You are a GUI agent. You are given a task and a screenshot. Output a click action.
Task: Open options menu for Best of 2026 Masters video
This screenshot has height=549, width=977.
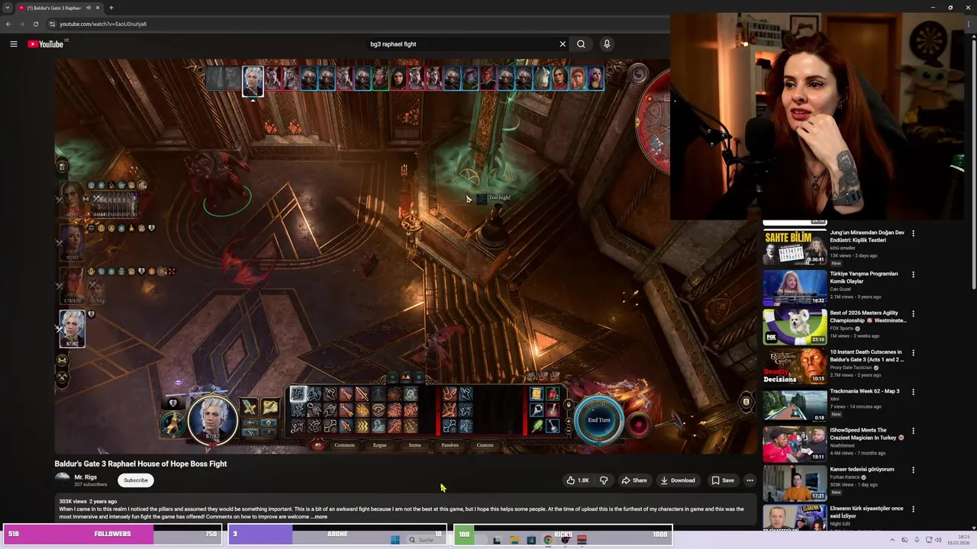913,313
